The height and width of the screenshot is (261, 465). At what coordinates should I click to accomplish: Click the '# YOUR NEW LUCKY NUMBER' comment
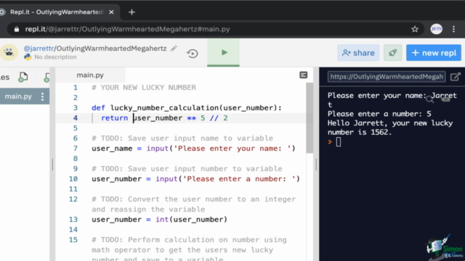[144, 88]
